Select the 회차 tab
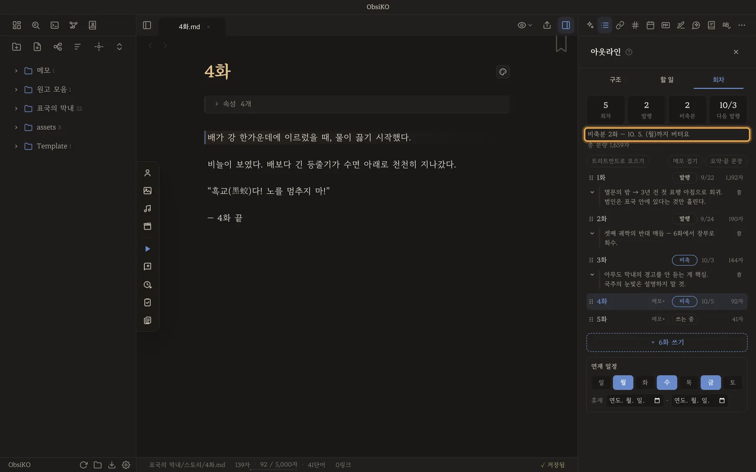This screenshot has width=756, height=472. pyautogui.click(x=718, y=79)
